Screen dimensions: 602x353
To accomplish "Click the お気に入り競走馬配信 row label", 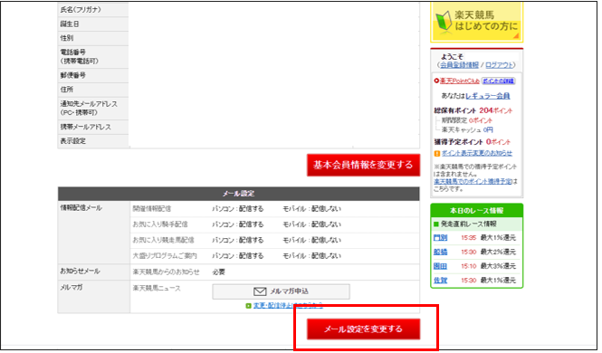I will (163, 240).
